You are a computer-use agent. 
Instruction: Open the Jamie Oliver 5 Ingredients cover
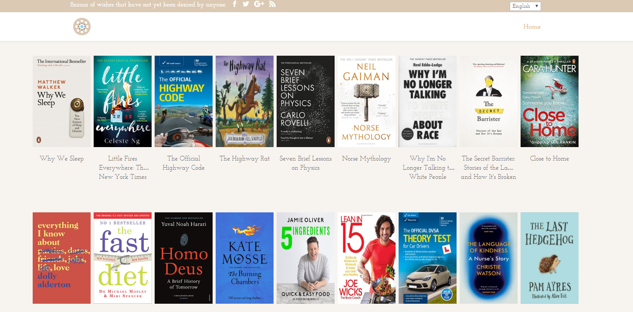(305, 258)
